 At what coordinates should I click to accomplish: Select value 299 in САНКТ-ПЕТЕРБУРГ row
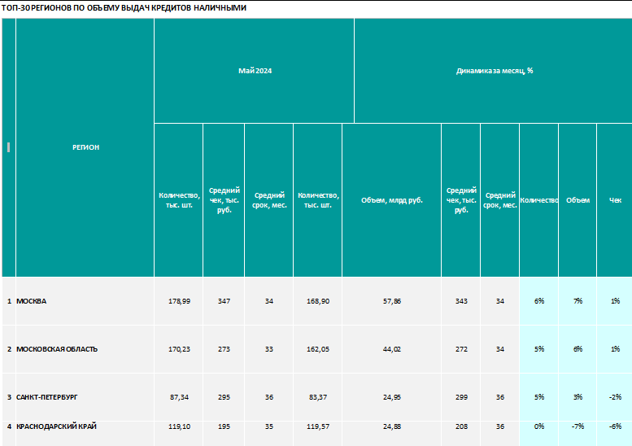click(x=461, y=397)
